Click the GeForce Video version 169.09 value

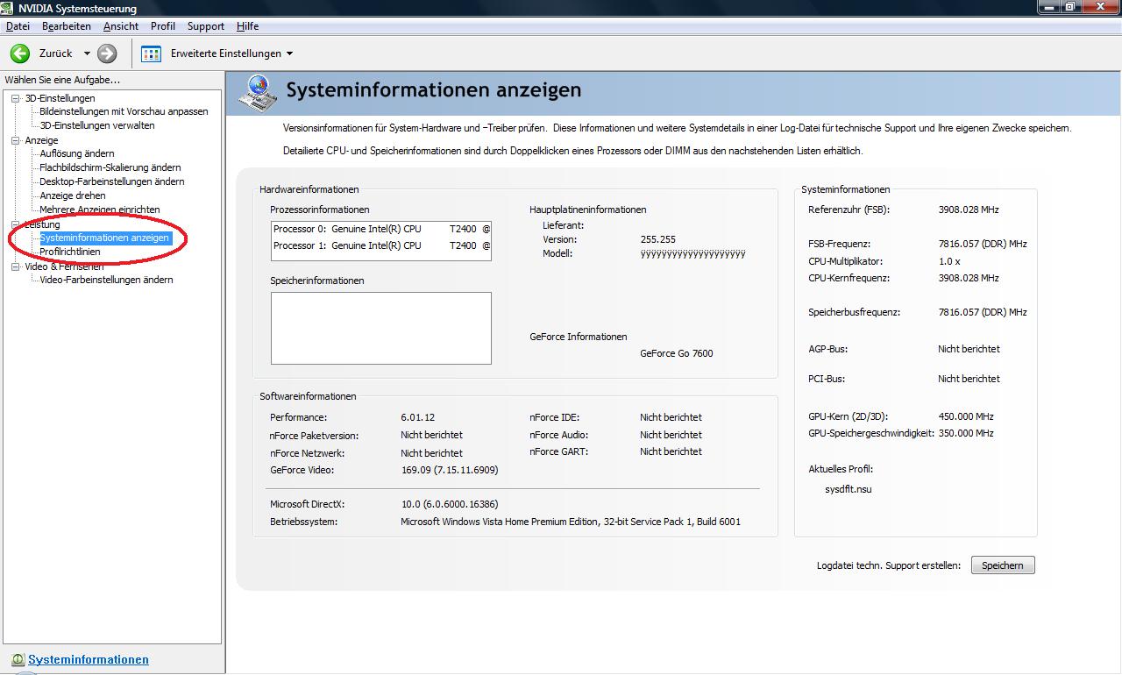[x=450, y=470]
